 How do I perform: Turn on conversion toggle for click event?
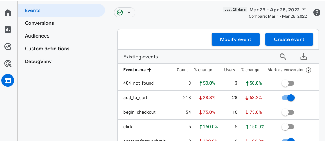click(x=288, y=127)
